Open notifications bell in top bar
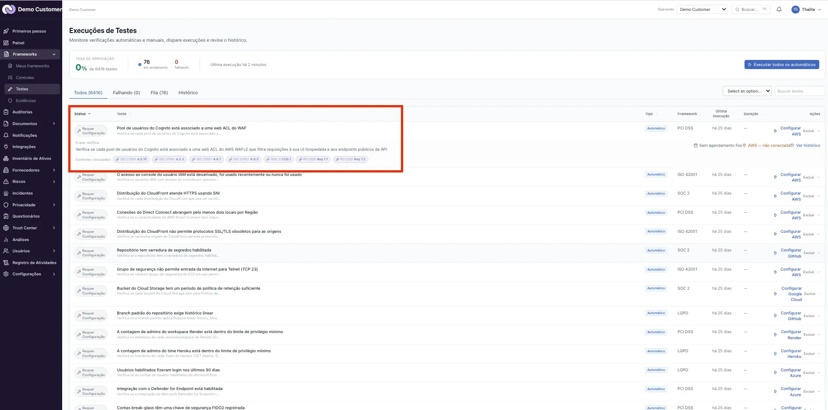Image resolution: width=828 pixels, height=410 pixels. 779,9
